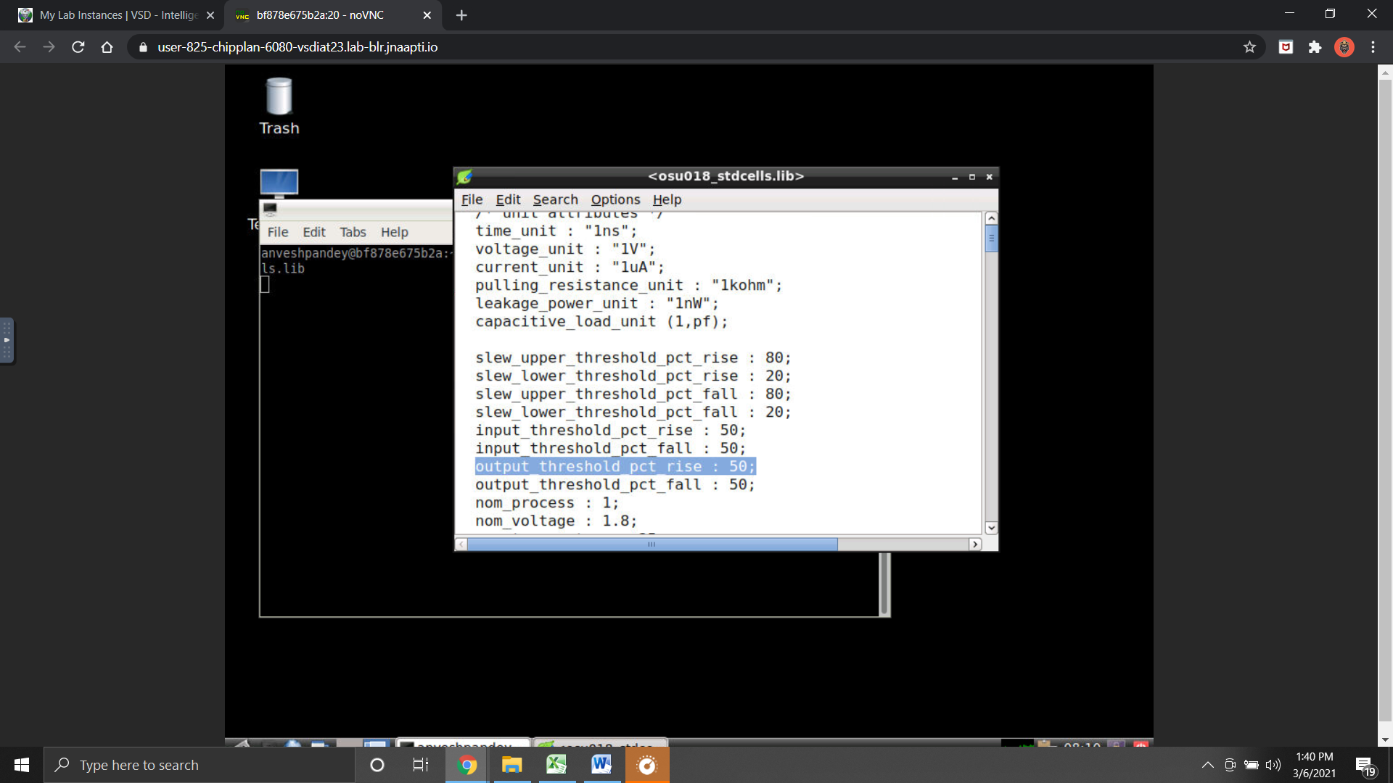Open the Options menu in the lib editor
The image size is (1393, 783).
click(615, 199)
